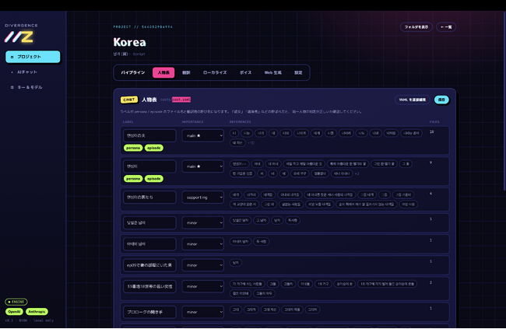Screen dimensions: 506x329
Task: Click the cyan 保存 button
Action: (441, 100)
